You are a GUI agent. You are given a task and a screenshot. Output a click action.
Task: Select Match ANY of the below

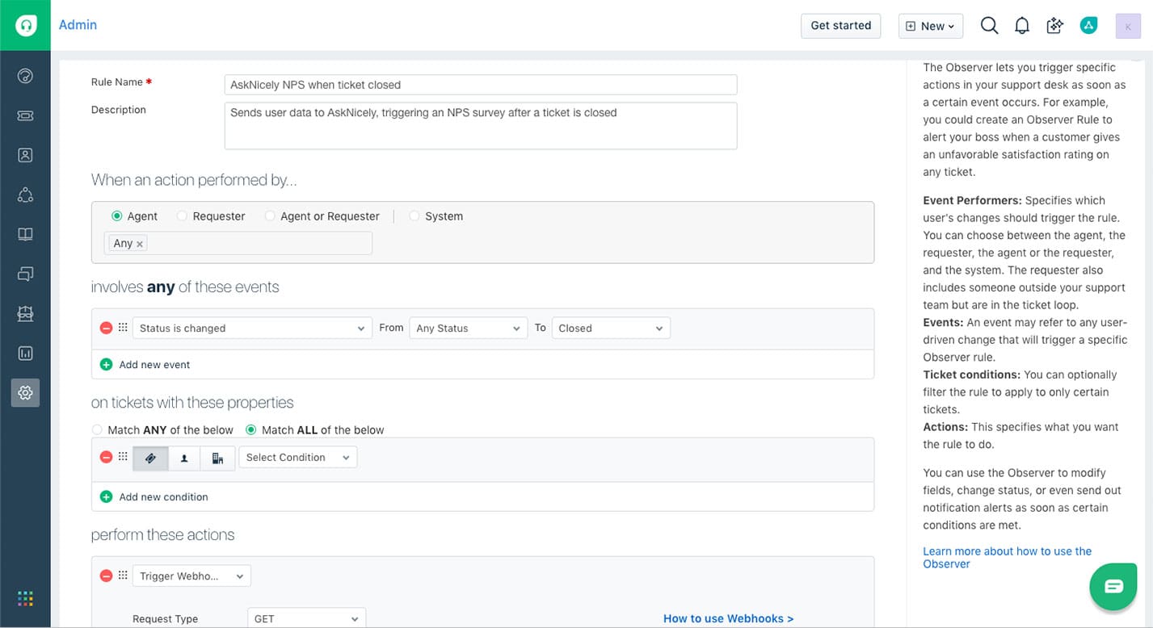point(97,430)
